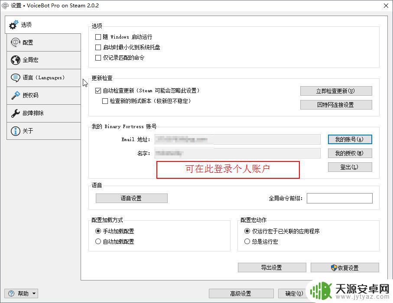The width and height of the screenshot is (393, 303).
Task: Show the 关于 tab
Action: click(x=44, y=131)
